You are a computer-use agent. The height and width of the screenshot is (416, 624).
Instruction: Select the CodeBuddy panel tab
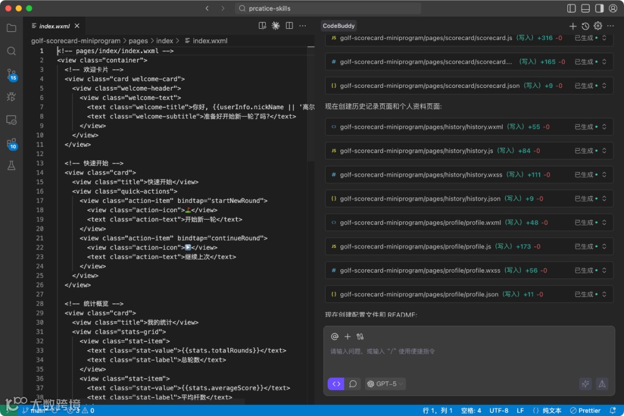tap(339, 26)
